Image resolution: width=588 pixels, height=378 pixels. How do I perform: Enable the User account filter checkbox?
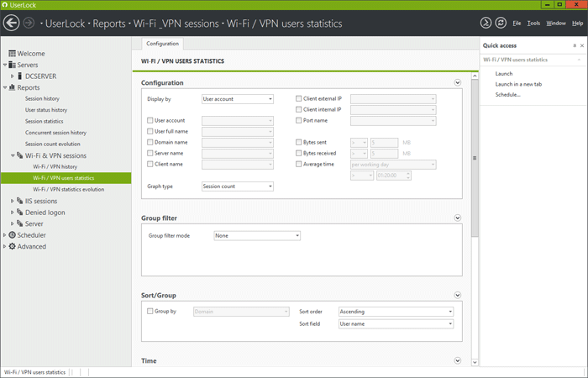tap(150, 120)
